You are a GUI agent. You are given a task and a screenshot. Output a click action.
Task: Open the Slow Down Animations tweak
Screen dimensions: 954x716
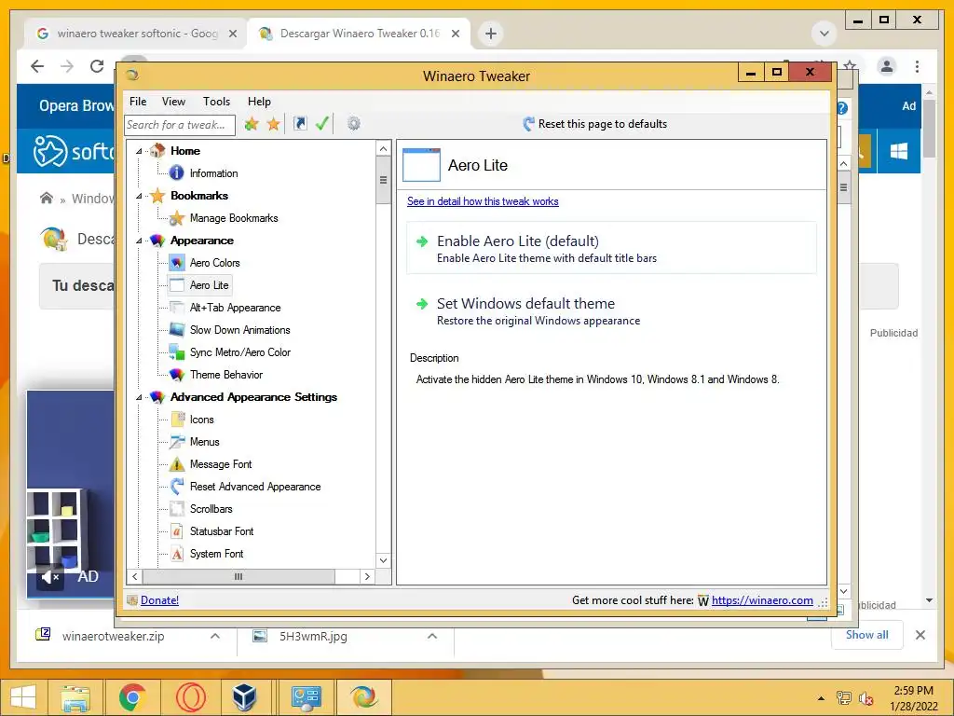click(x=239, y=330)
